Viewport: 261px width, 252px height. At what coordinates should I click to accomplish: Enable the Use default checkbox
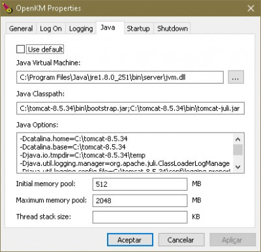[x=20, y=49]
